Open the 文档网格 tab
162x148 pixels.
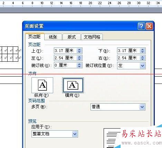coord(92,37)
